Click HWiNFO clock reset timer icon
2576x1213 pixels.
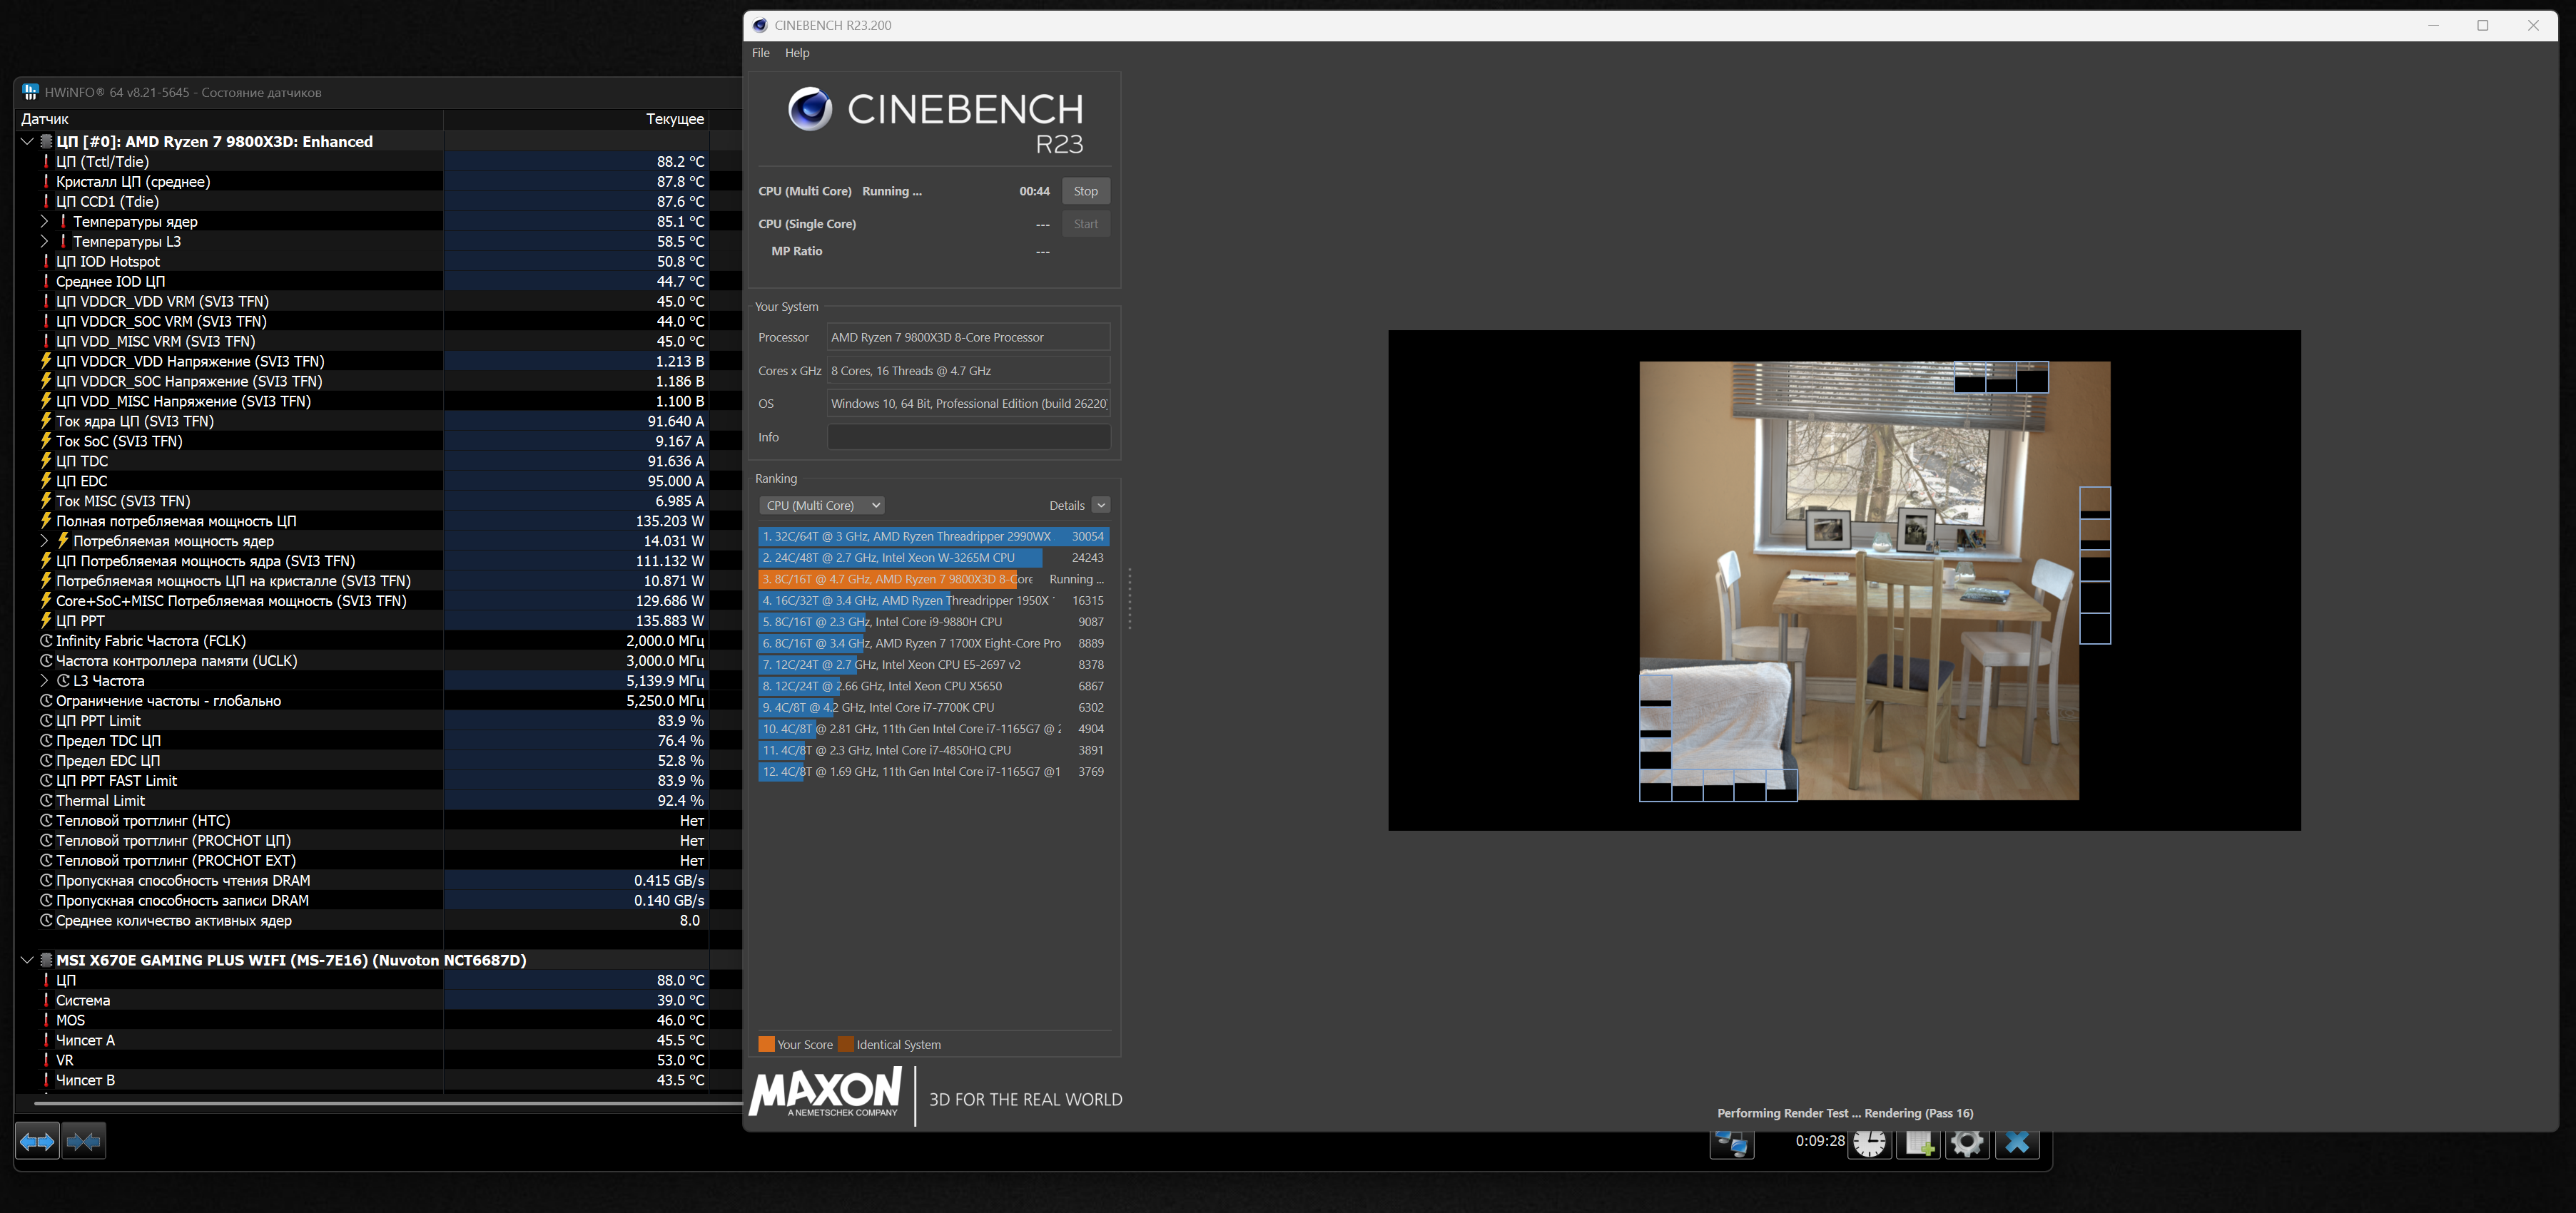1869,1142
